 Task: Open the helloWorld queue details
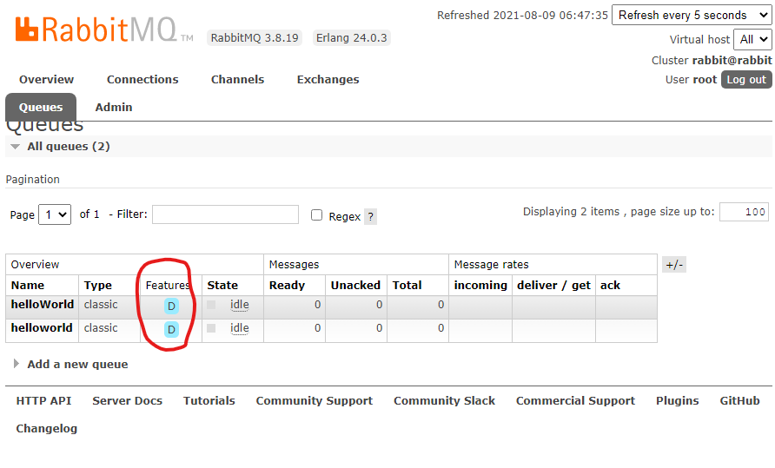(x=43, y=305)
